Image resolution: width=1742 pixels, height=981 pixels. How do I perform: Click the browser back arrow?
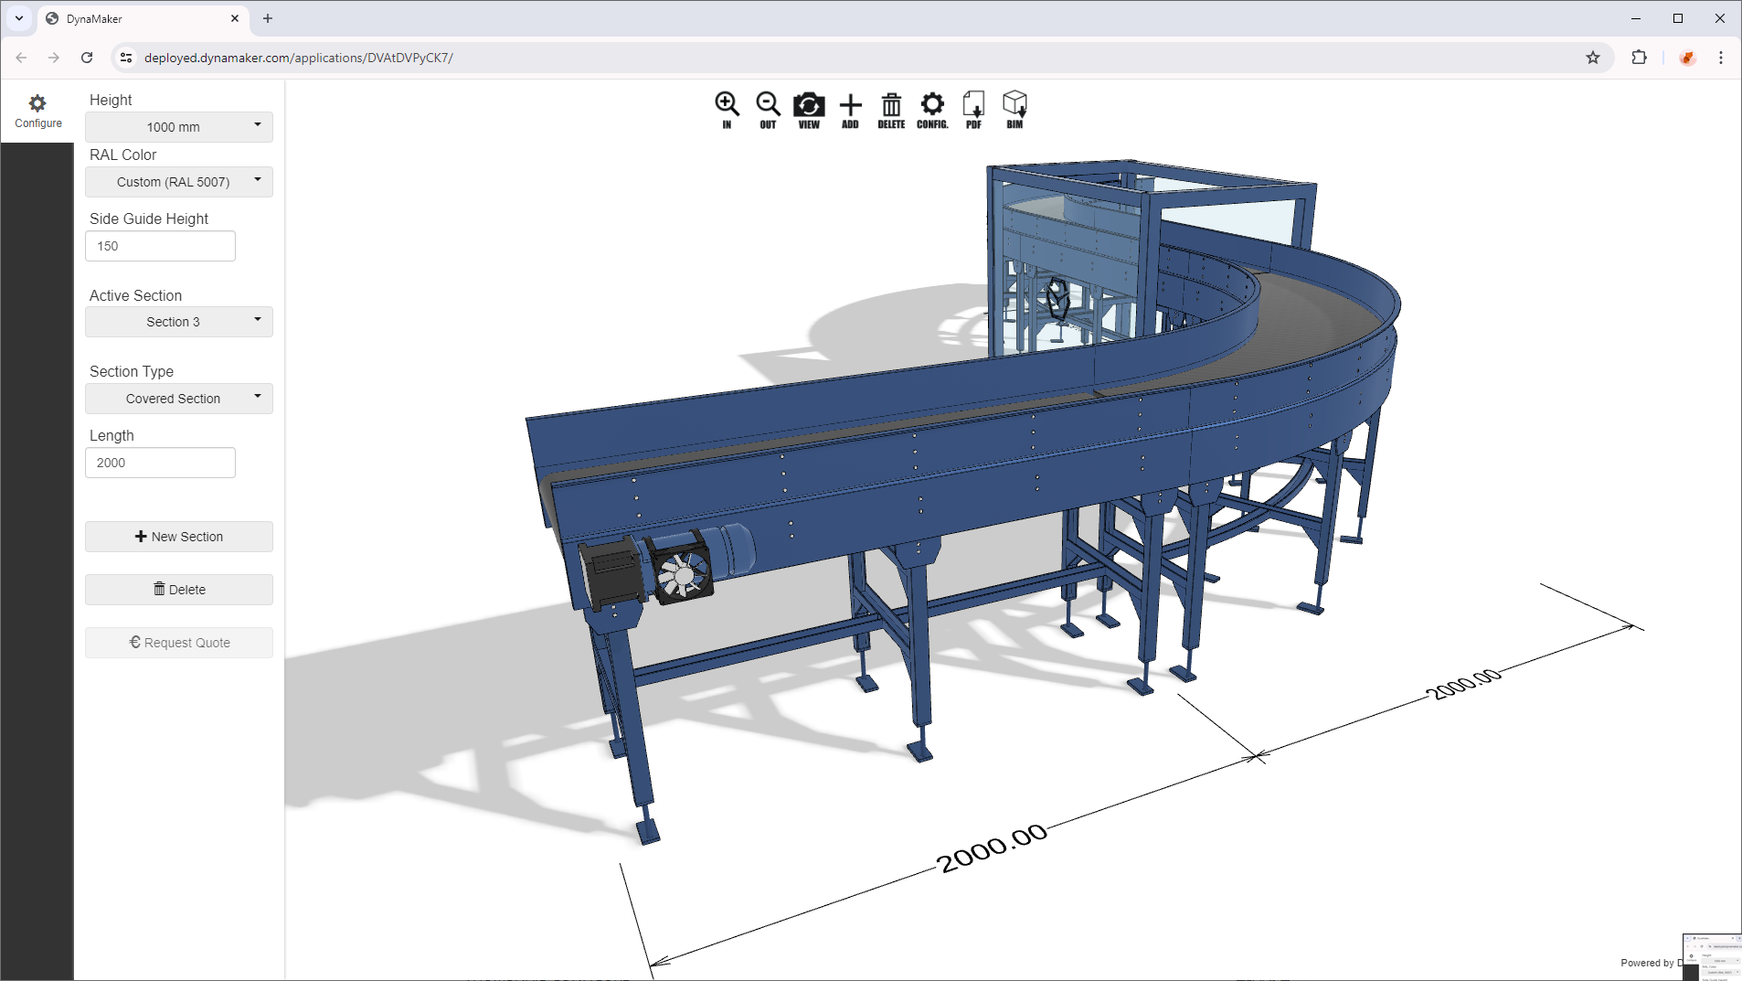[x=21, y=58]
